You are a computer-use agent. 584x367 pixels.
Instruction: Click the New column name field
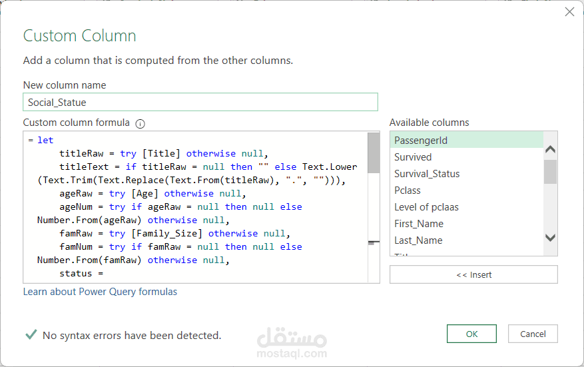(200, 102)
